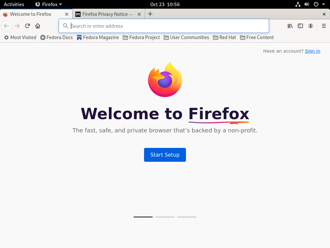Open the User Communities bookmarks folder
Image resolution: width=330 pixels, height=248 pixels.
click(x=186, y=37)
